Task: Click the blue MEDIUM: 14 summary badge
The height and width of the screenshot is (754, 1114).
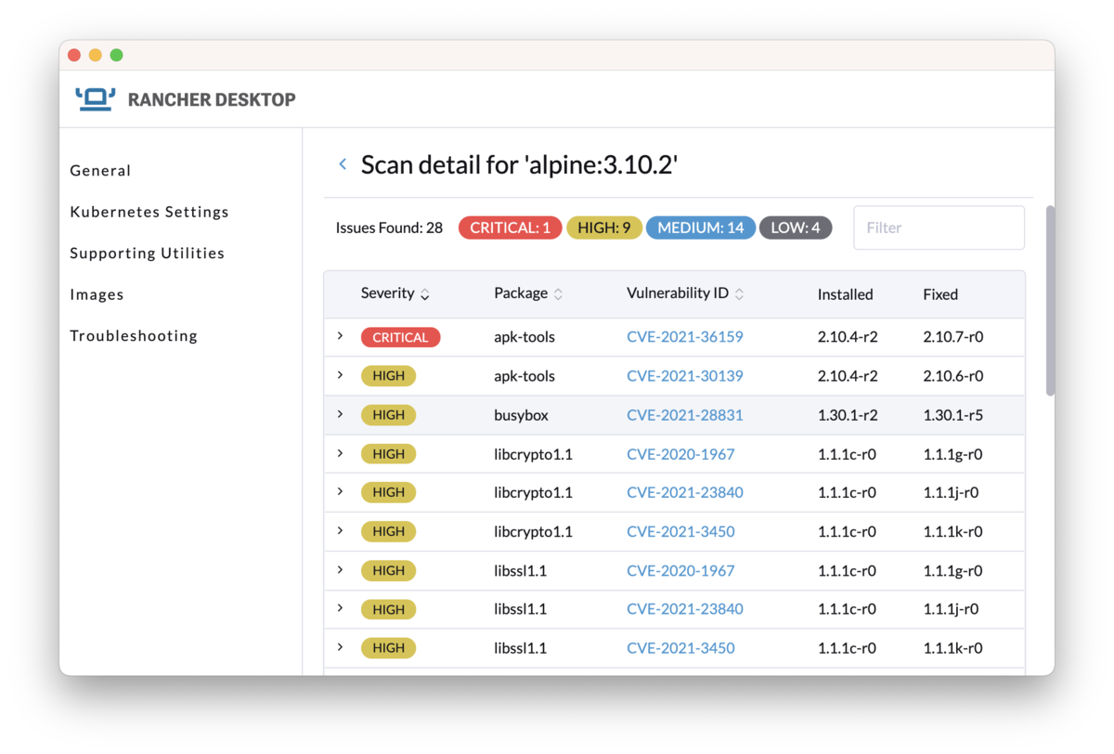Action: pos(701,227)
